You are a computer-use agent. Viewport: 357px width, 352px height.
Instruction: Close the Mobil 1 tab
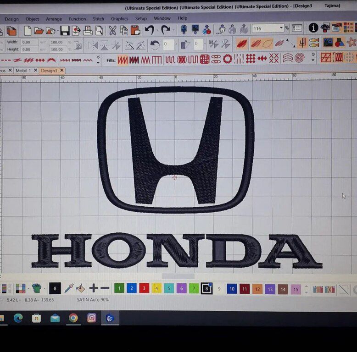(35, 71)
